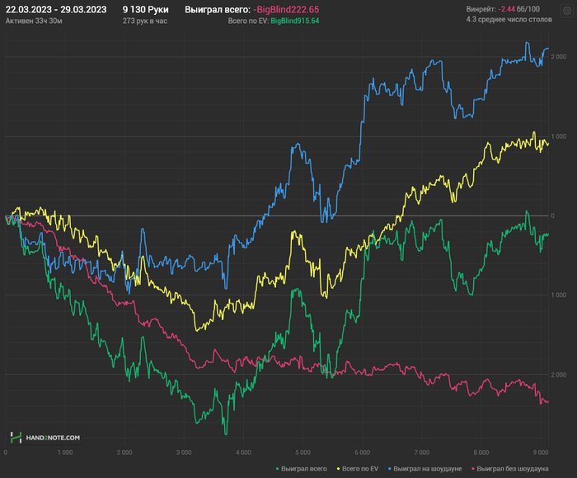Click the '9 130 Руки' hands count
The height and width of the screenshot is (478, 577).
tap(145, 10)
